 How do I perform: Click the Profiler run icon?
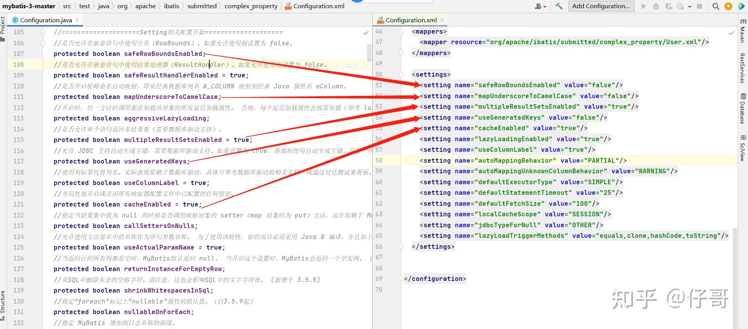681,6
